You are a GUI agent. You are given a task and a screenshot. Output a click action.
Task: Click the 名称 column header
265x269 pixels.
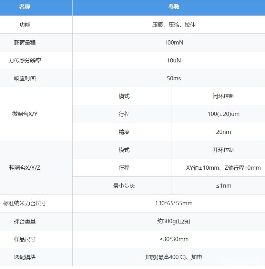(x=25, y=7)
